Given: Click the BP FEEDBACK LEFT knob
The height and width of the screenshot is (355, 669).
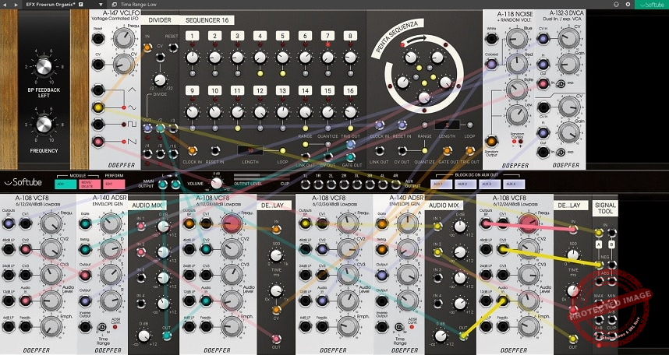Looking at the screenshot, I should point(44,66).
